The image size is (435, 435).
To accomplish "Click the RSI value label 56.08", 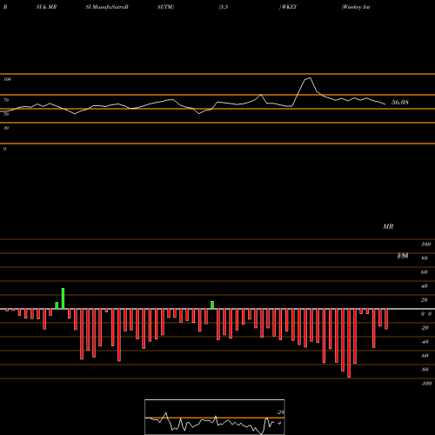I will (400, 103).
